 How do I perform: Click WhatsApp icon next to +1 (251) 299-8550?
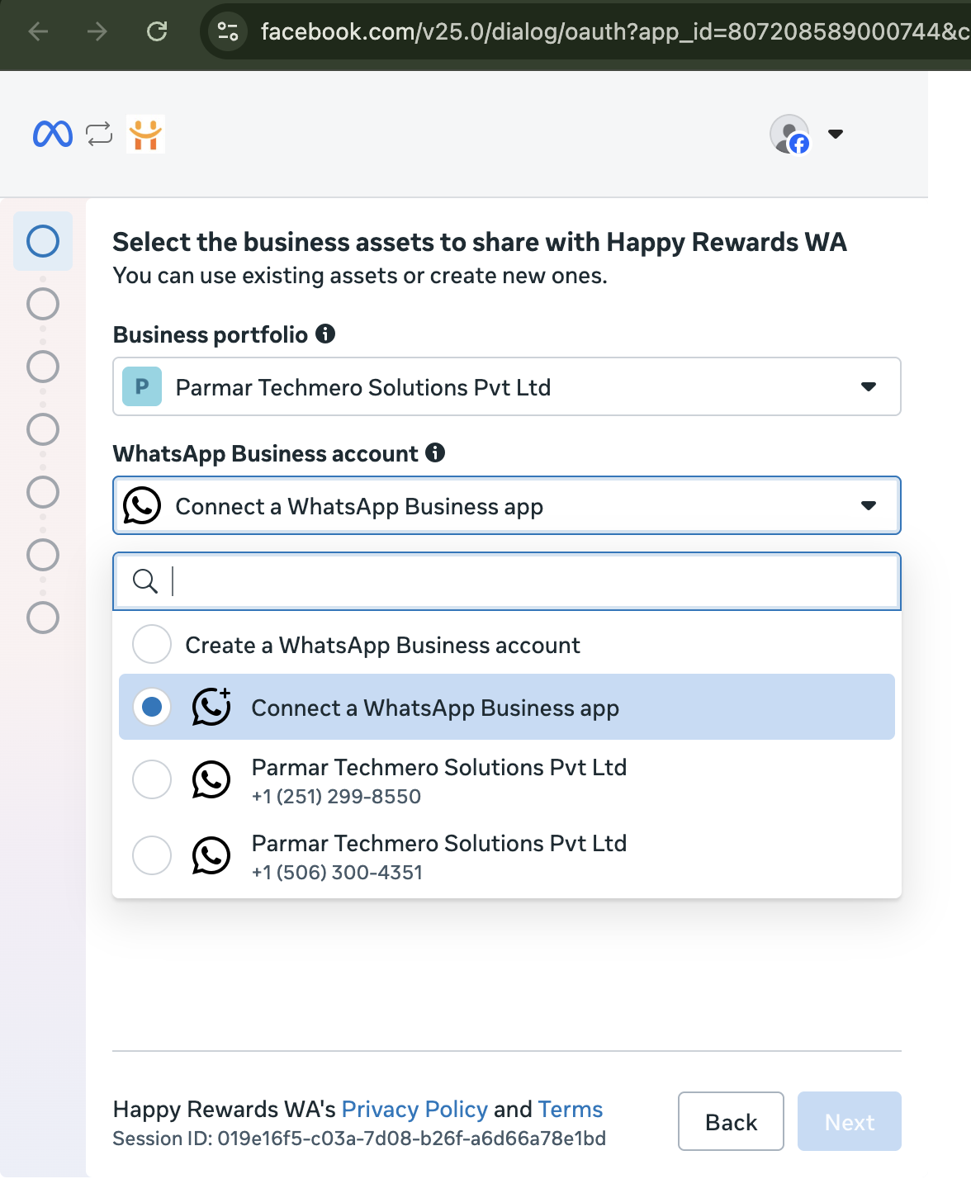211,779
